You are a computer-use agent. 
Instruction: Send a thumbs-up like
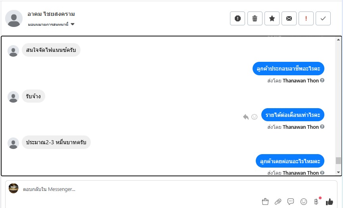point(329,202)
